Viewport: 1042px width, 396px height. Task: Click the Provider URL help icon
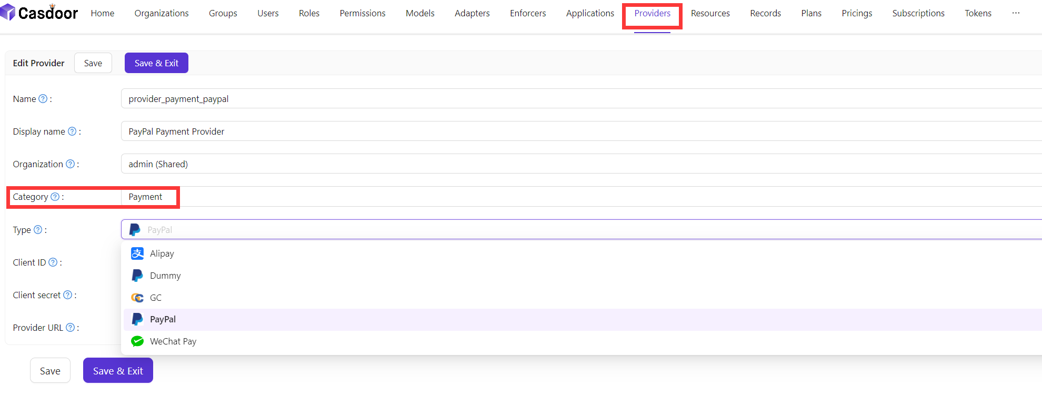point(70,328)
